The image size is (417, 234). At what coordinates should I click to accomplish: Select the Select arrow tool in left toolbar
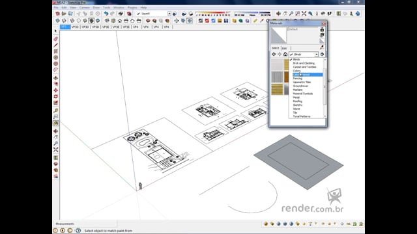(x=56, y=31)
